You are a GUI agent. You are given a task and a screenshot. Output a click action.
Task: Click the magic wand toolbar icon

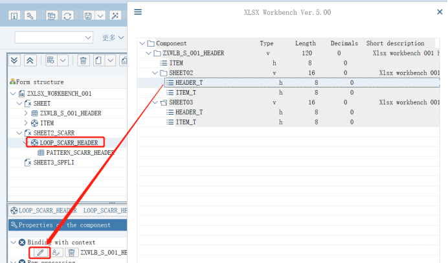pos(115,16)
